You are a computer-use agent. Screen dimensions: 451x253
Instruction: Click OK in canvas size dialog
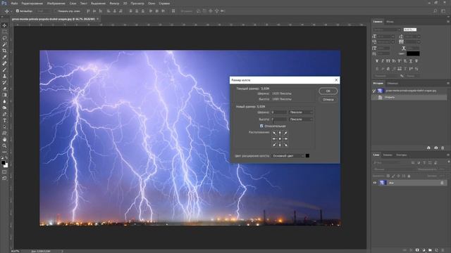coord(328,91)
